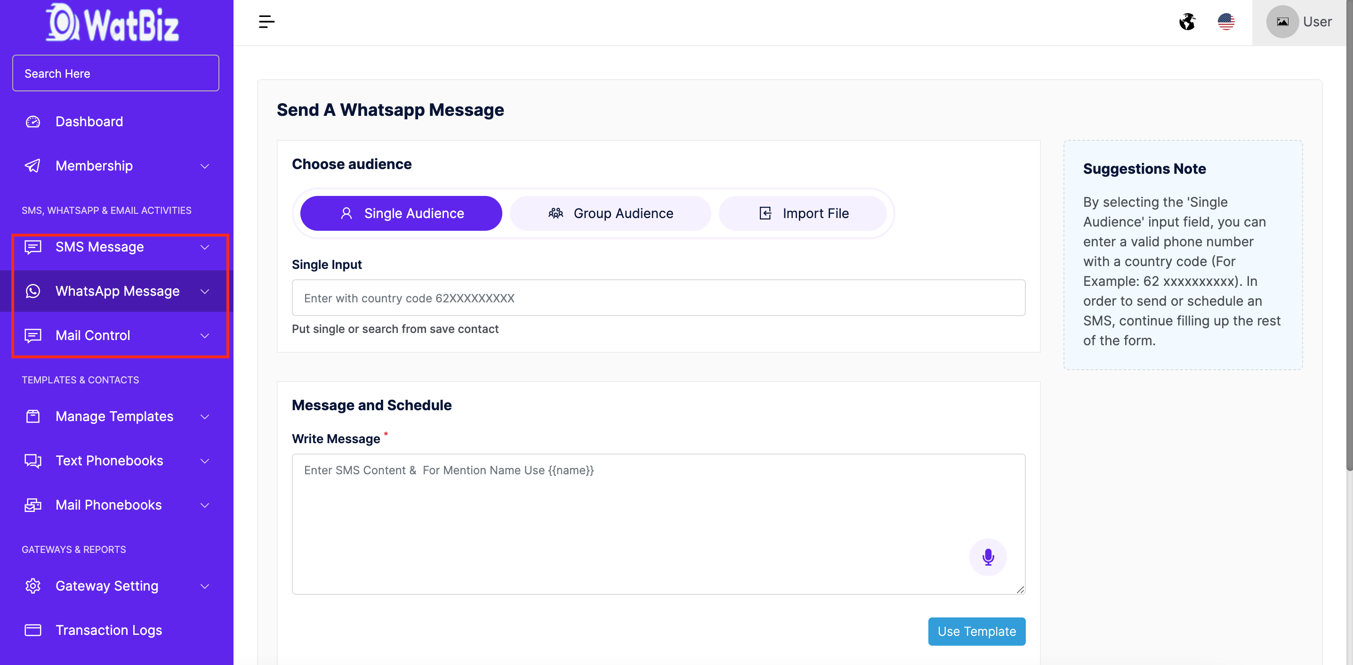Open Transaction Logs menu label
Viewport: 1353px width, 665px height.
(x=109, y=630)
